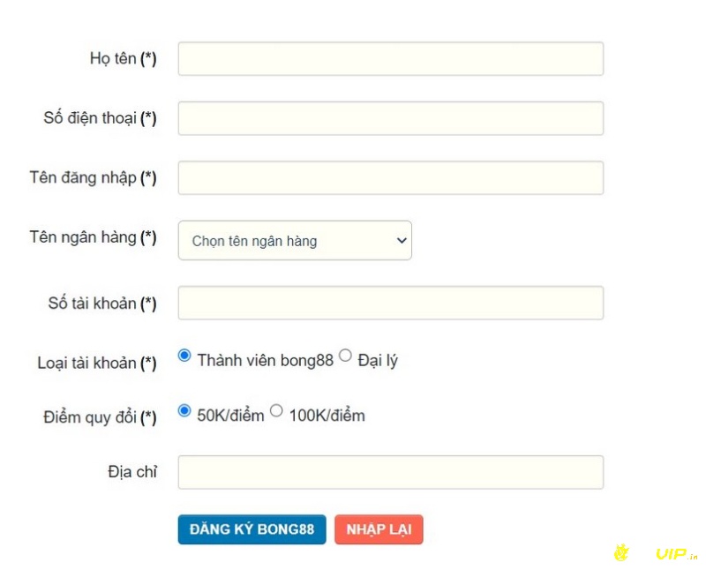Click the Tên đăng nhập input field
The width and height of the screenshot is (706, 570).
tap(390, 177)
